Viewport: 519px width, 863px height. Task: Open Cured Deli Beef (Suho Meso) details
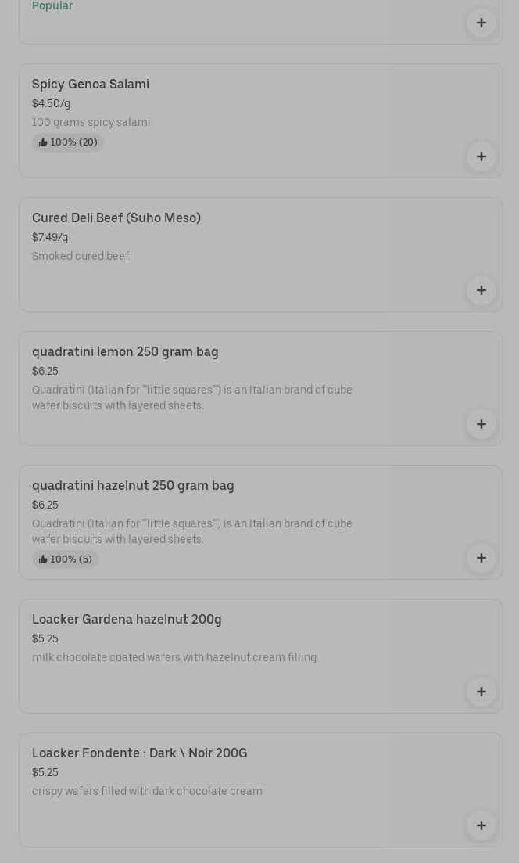coord(116,218)
